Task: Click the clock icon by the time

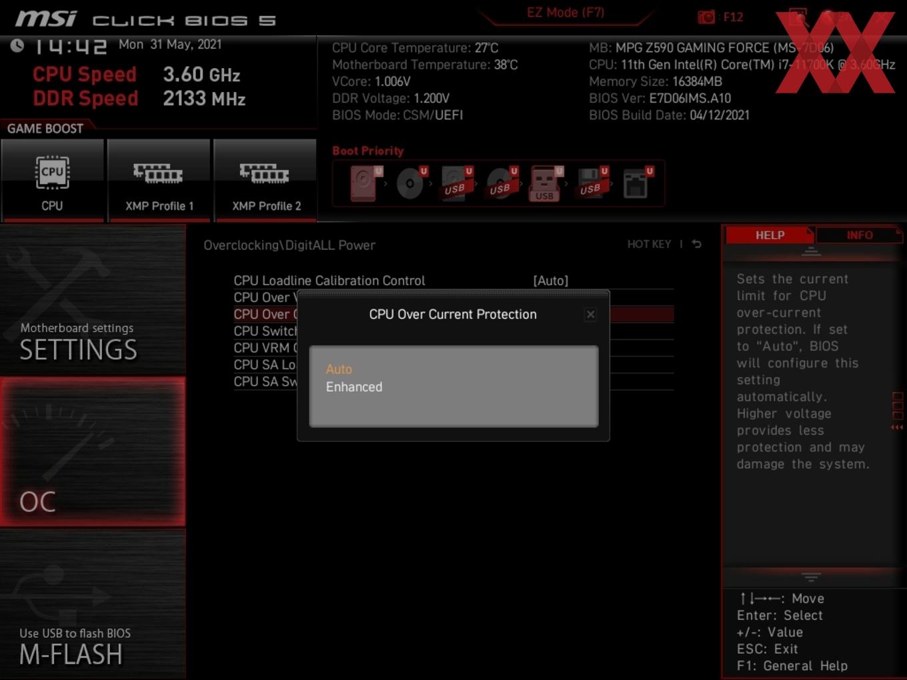Action: click(x=17, y=45)
